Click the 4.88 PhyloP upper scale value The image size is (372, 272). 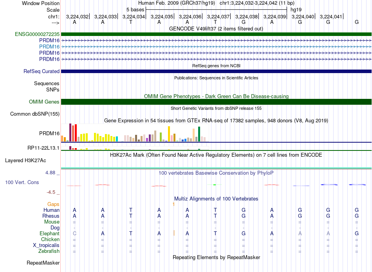click(50, 173)
